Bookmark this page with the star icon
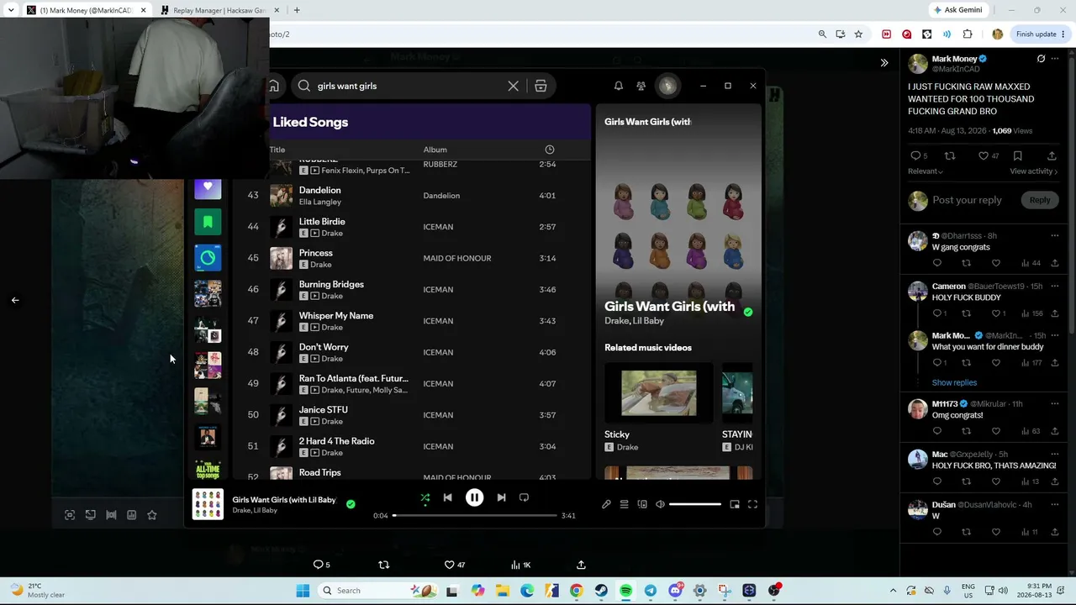The width and height of the screenshot is (1076, 605). [x=858, y=34]
